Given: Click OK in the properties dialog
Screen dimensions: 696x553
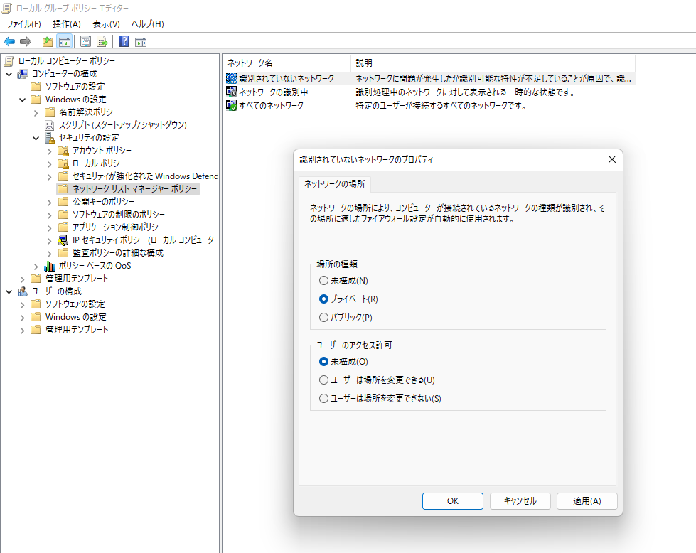Looking at the screenshot, I should [453, 501].
